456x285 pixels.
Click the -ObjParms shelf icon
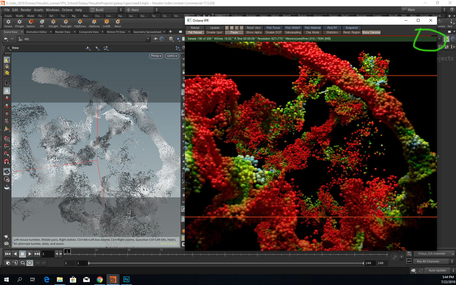(x=94, y=22)
